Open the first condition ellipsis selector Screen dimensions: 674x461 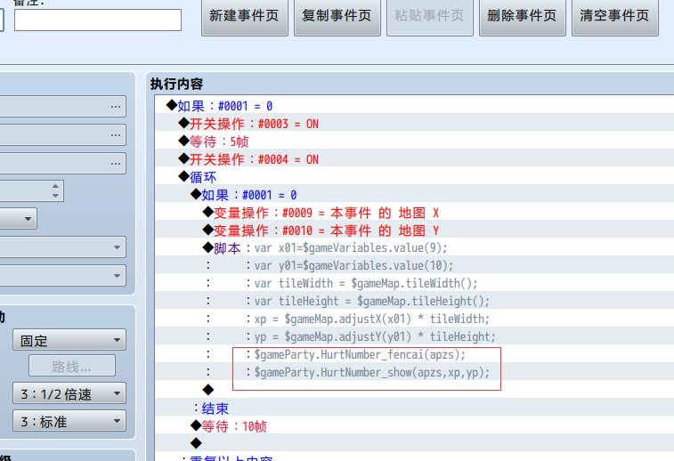[x=115, y=107]
